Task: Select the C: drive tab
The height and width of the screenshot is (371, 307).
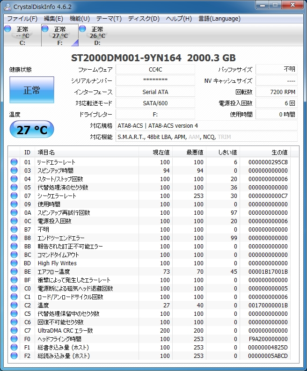Action: pos(22,35)
